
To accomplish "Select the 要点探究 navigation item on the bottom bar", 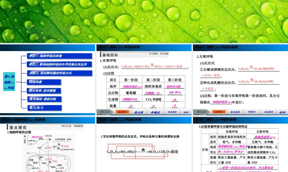I will click(x=235, y=112).
